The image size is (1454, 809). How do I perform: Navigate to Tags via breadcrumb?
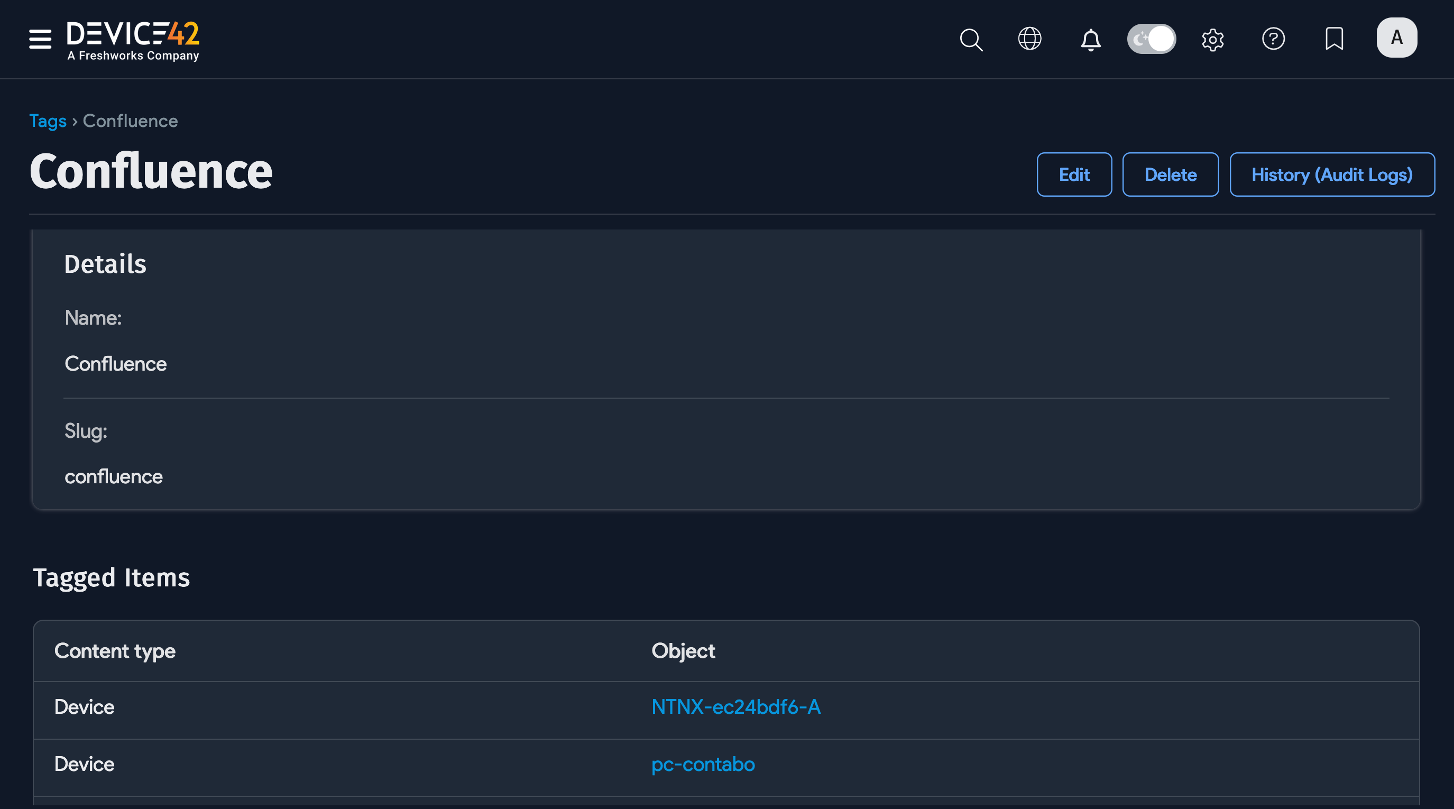click(x=48, y=120)
